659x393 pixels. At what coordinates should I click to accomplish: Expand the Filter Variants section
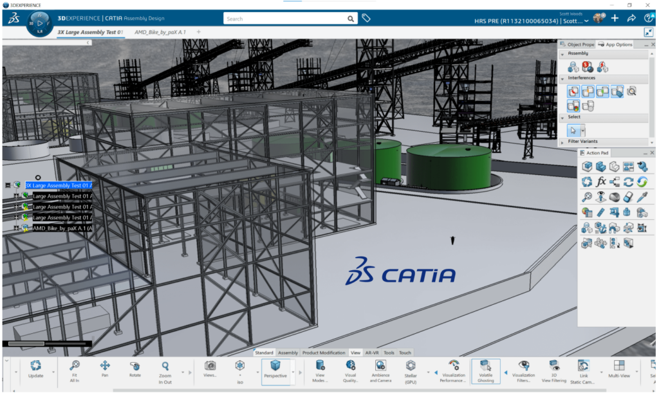pos(562,142)
